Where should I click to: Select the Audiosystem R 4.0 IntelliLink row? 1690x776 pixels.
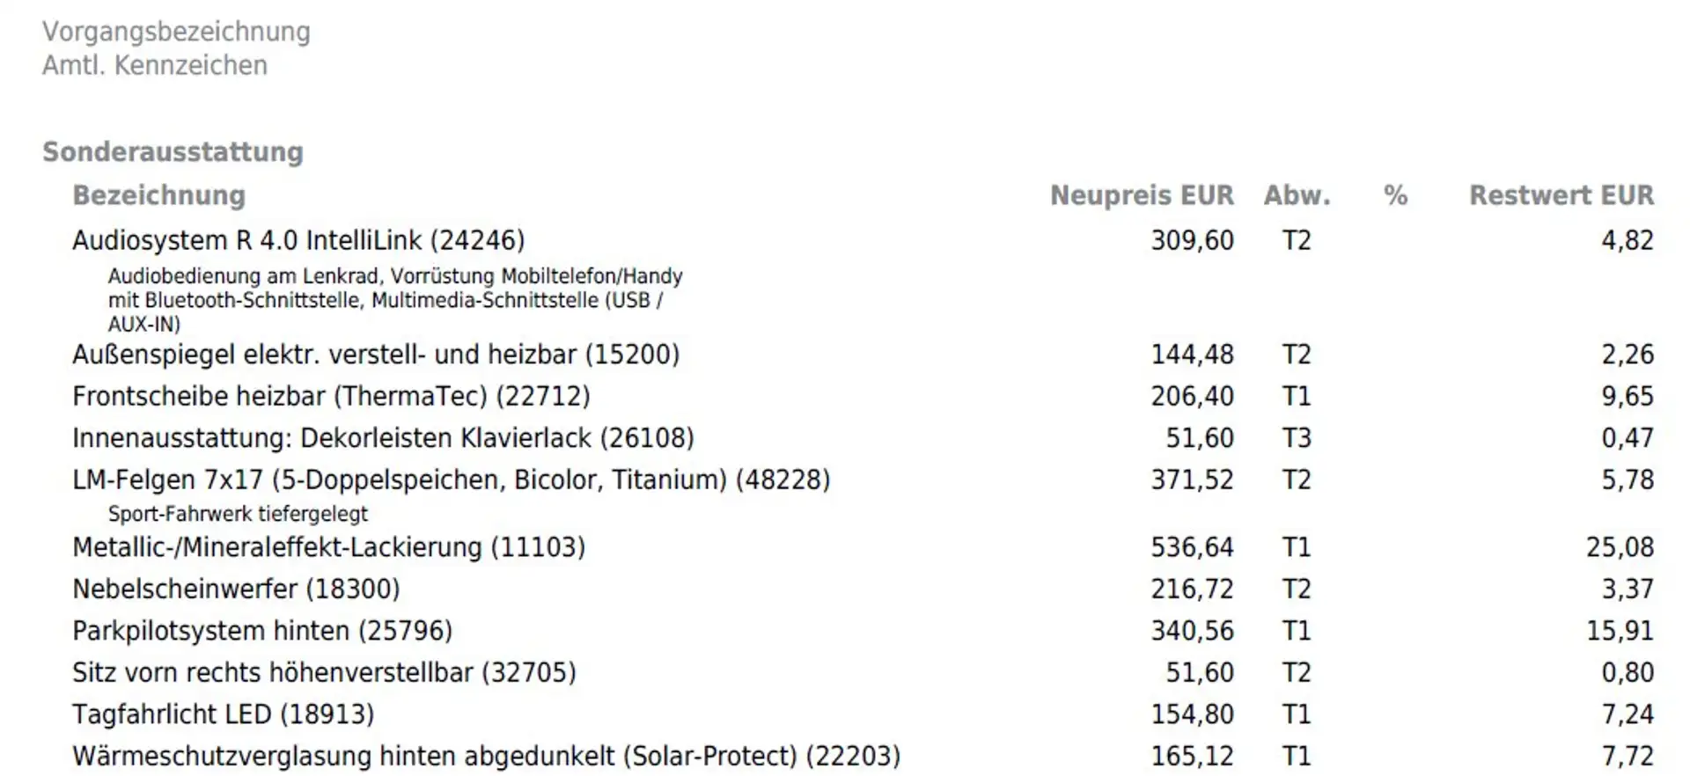pyautogui.click(x=298, y=240)
